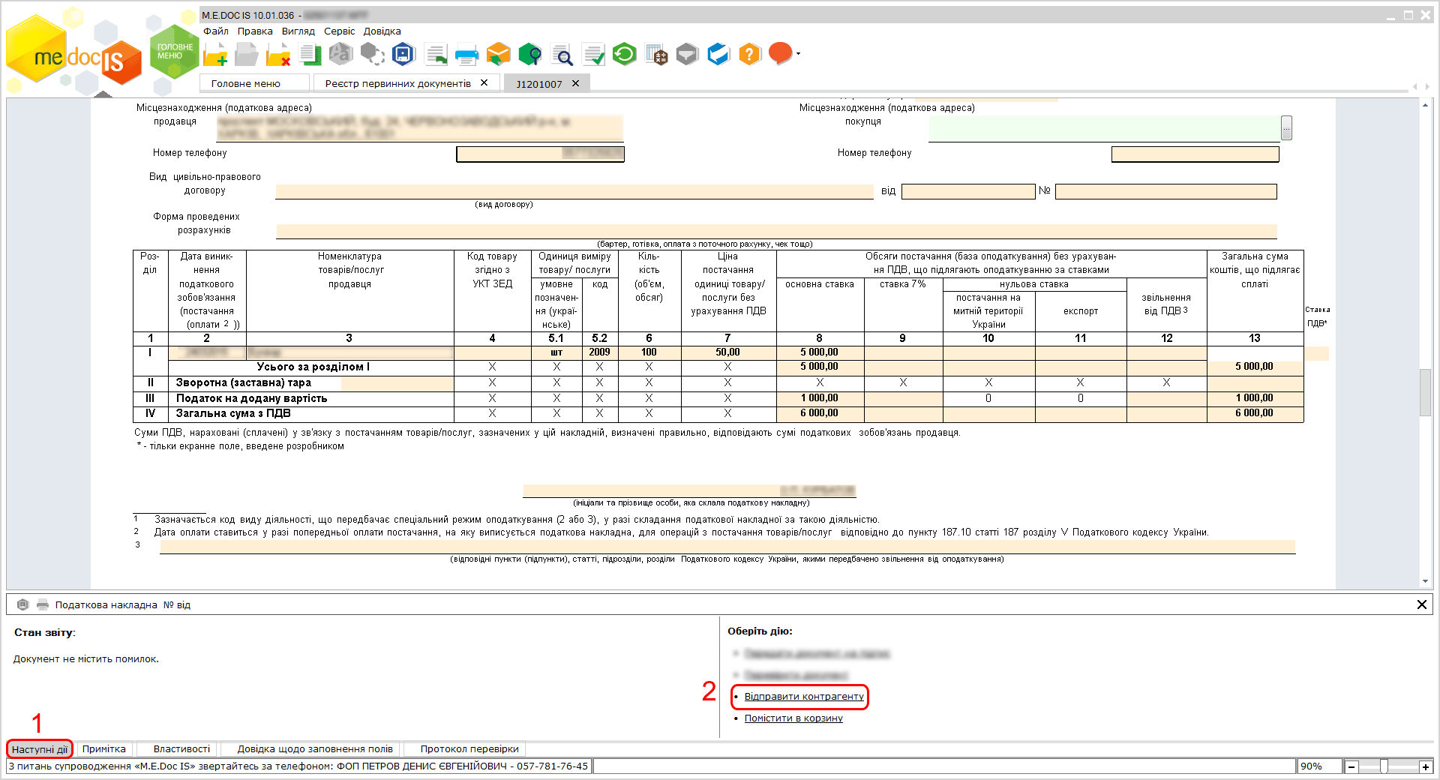Open the Вигляд menu
1440x780 pixels.
pyautogui.click(x=298, y=31)
